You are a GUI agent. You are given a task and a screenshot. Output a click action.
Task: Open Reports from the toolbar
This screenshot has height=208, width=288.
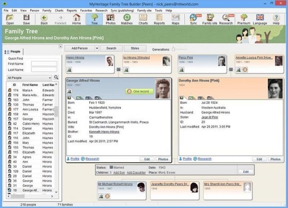pos(159,19)
